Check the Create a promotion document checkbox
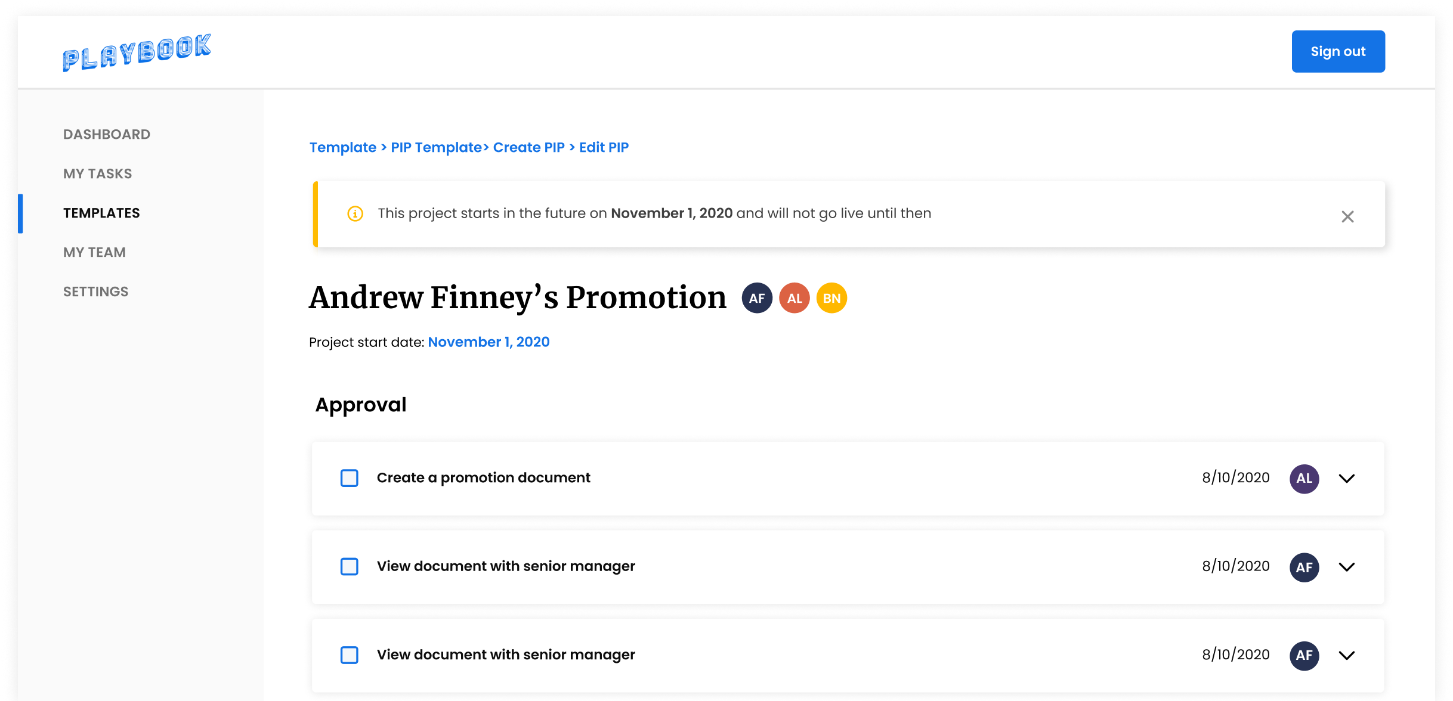The image size is (1453, 701). [350, 478]
